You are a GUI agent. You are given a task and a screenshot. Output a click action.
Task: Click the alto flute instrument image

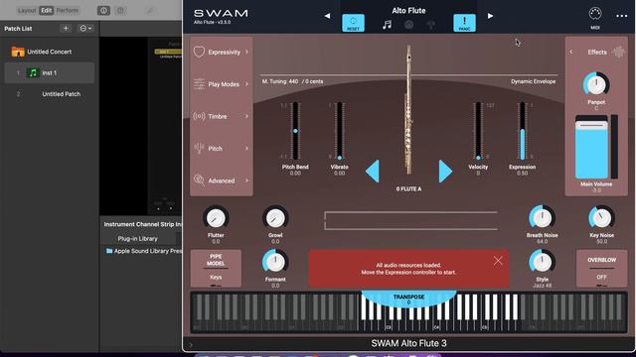(x=408, y=110)
